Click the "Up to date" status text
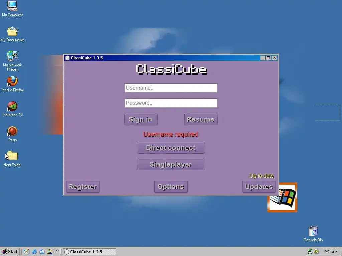The image size is (342, 256). [x=262, y=176]
